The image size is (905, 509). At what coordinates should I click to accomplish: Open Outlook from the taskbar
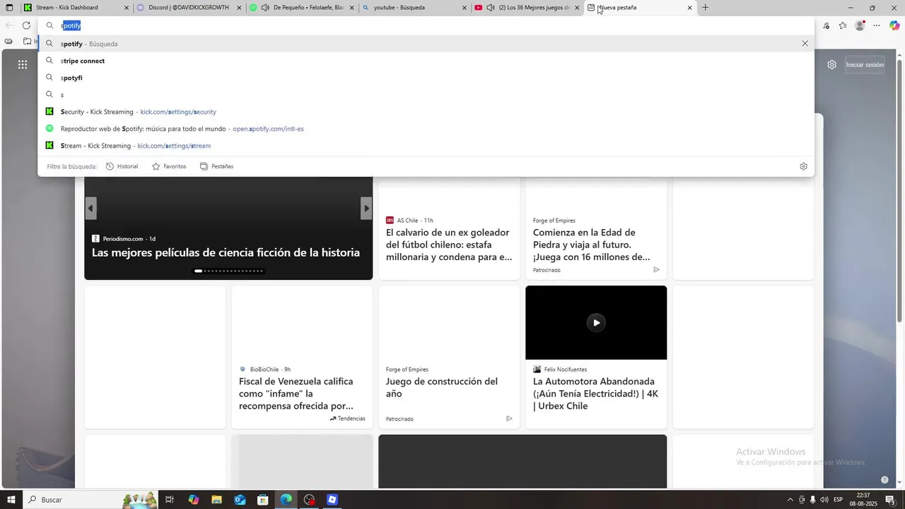point(240,500)
